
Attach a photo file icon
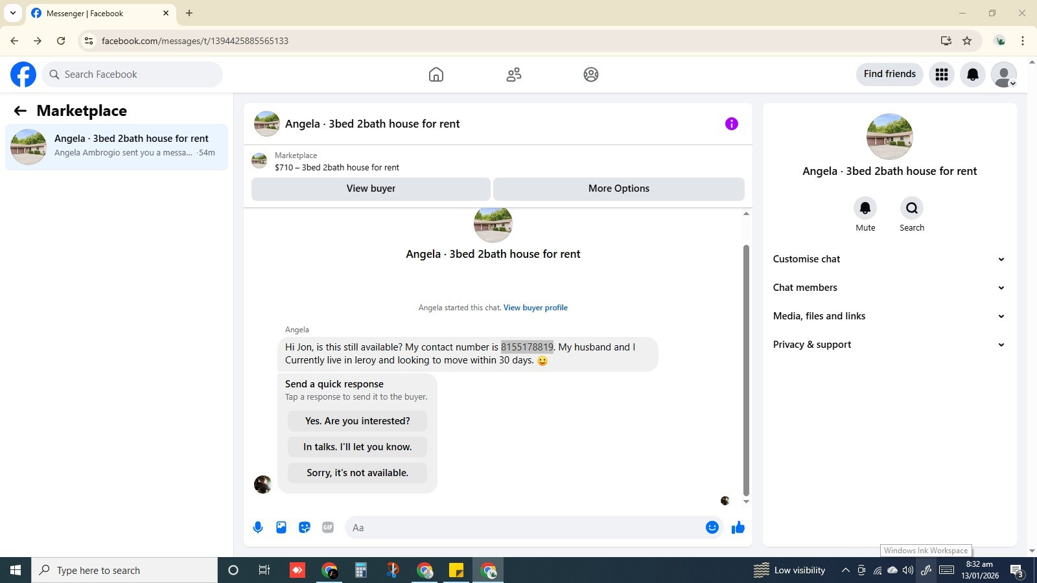[281, 527]
